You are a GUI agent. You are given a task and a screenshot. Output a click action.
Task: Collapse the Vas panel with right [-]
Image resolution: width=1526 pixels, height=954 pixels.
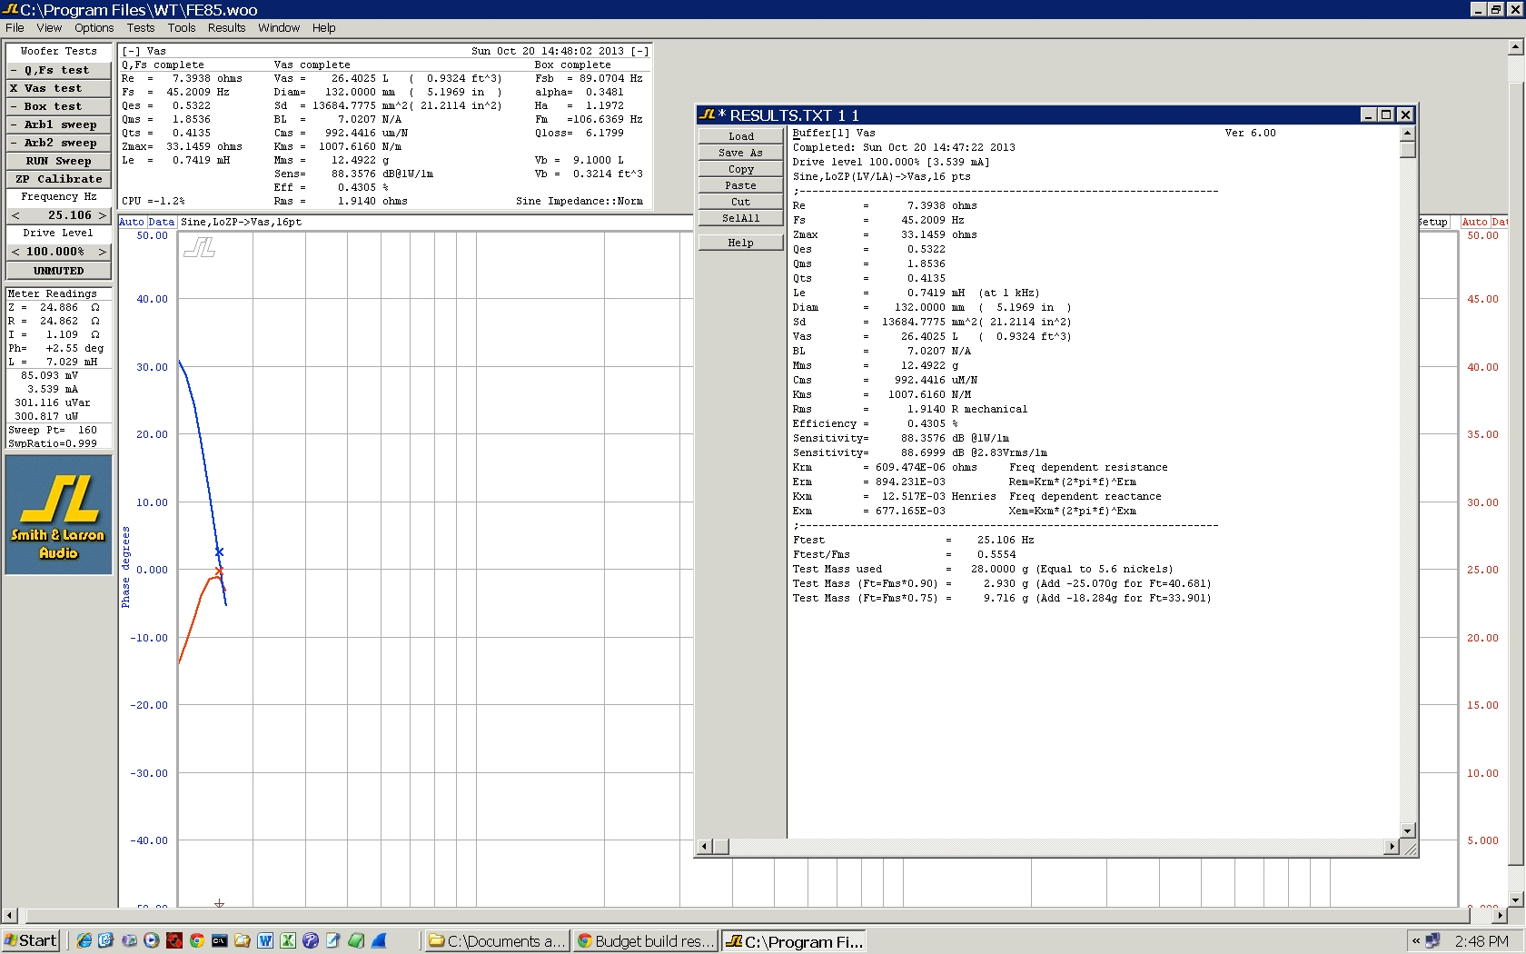(640, 51)
